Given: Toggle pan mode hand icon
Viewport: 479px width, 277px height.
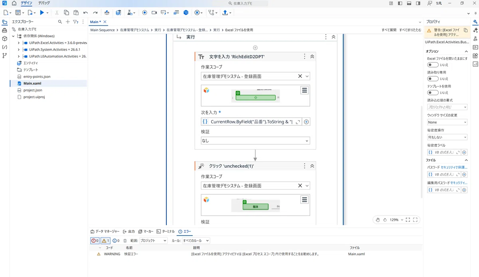Looking at the screenshot, I should (377, 220).
